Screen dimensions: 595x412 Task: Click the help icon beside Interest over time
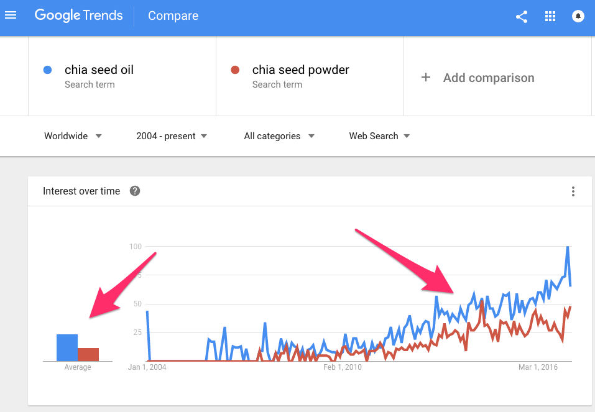coord(135,191)
